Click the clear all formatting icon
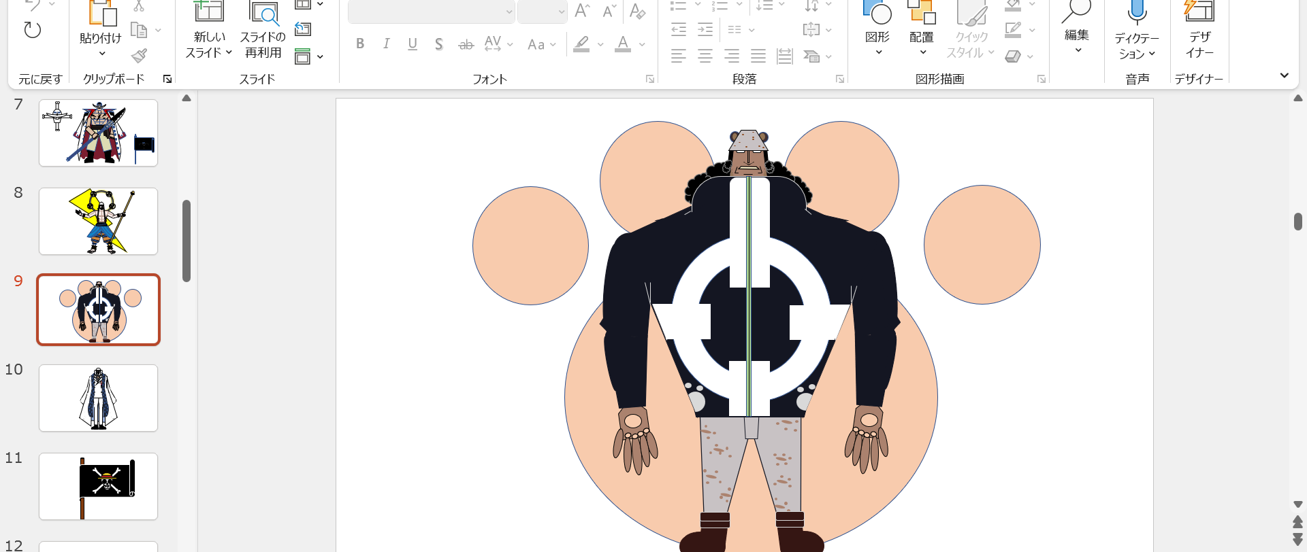1307x552 pixels. pos(637,11)
